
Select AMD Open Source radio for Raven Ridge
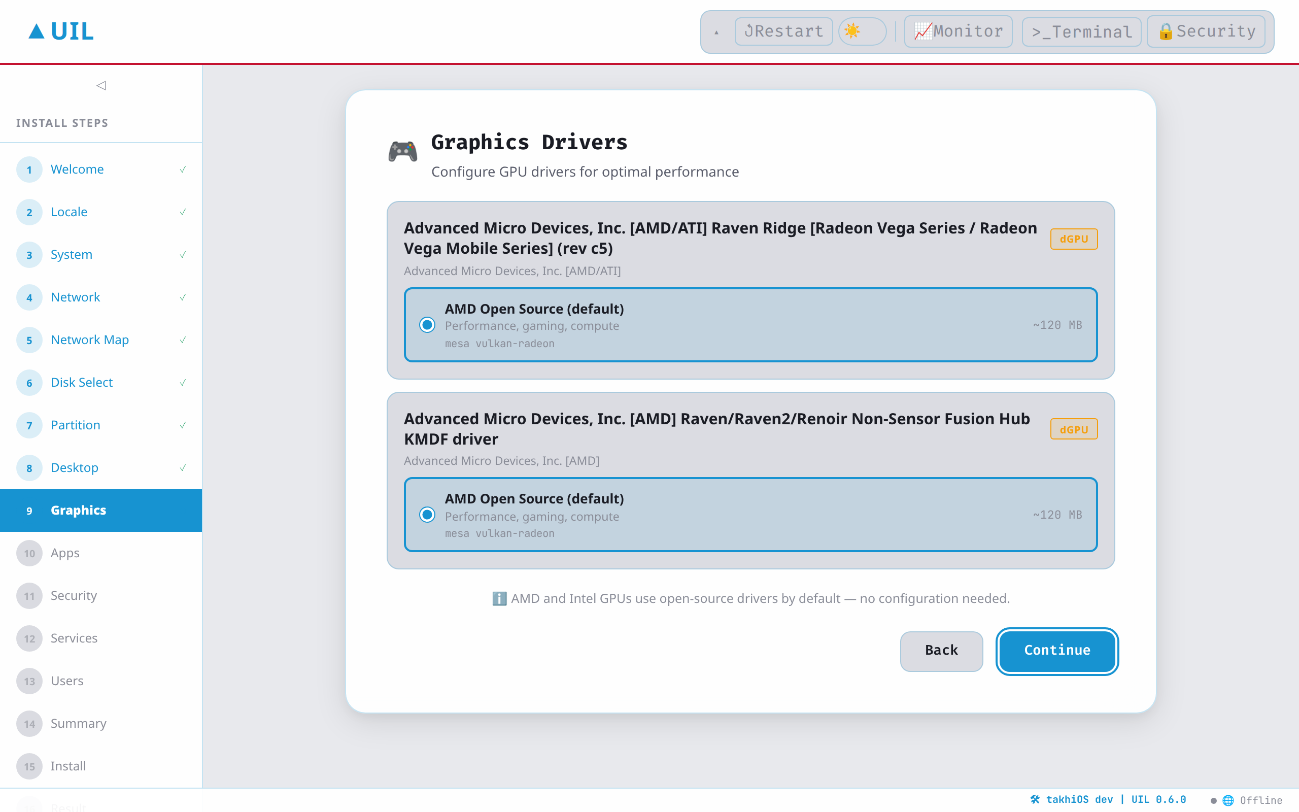[x=427, y=325]
